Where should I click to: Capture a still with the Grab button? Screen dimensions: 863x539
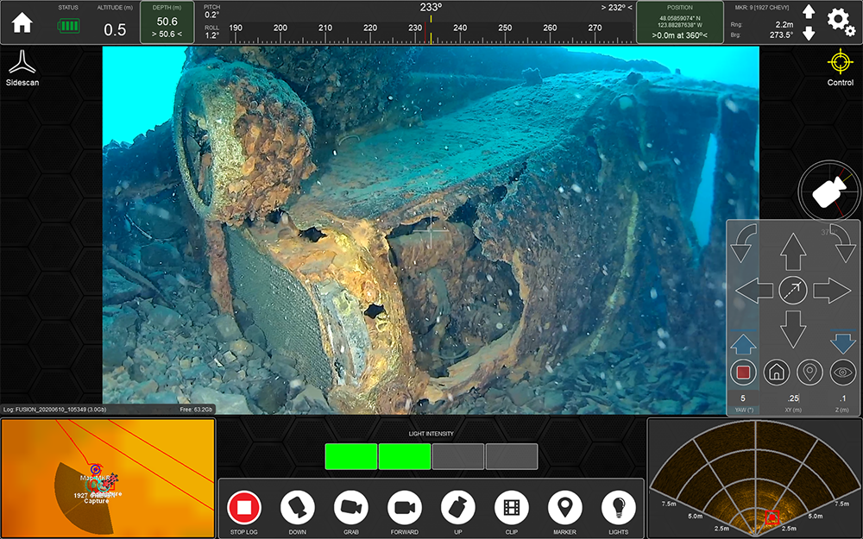(x=350, y=508)
